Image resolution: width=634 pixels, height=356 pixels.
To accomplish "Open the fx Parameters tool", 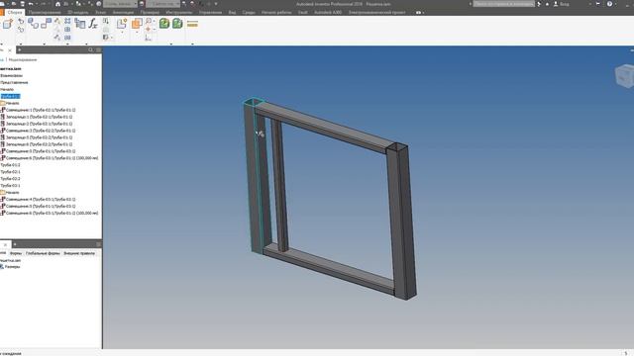I will [x=93, y=24].
